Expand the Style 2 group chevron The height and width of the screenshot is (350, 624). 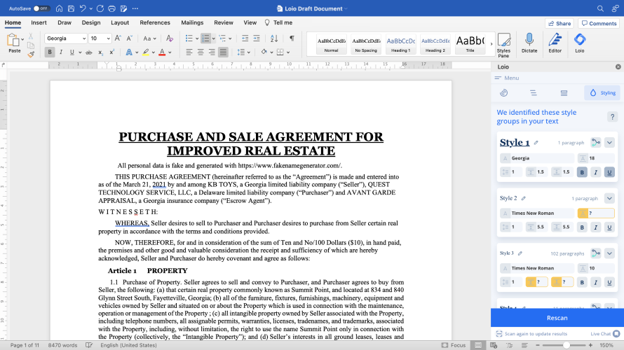pyautogui.click(x=609, y=199)
